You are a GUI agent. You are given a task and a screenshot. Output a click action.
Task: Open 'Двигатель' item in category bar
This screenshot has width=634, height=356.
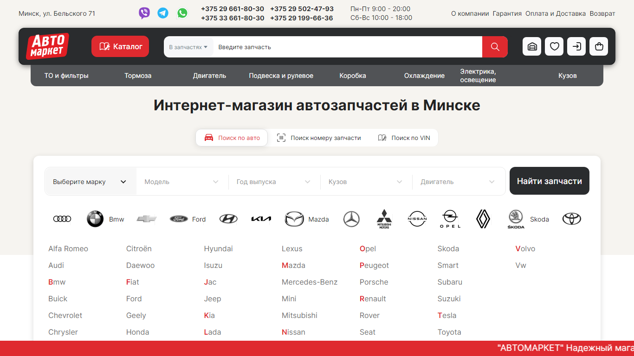209,76
